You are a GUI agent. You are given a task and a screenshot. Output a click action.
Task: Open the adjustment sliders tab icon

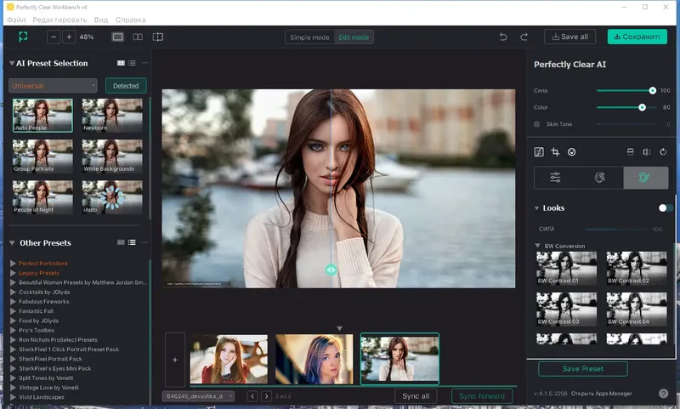point(556,178)
